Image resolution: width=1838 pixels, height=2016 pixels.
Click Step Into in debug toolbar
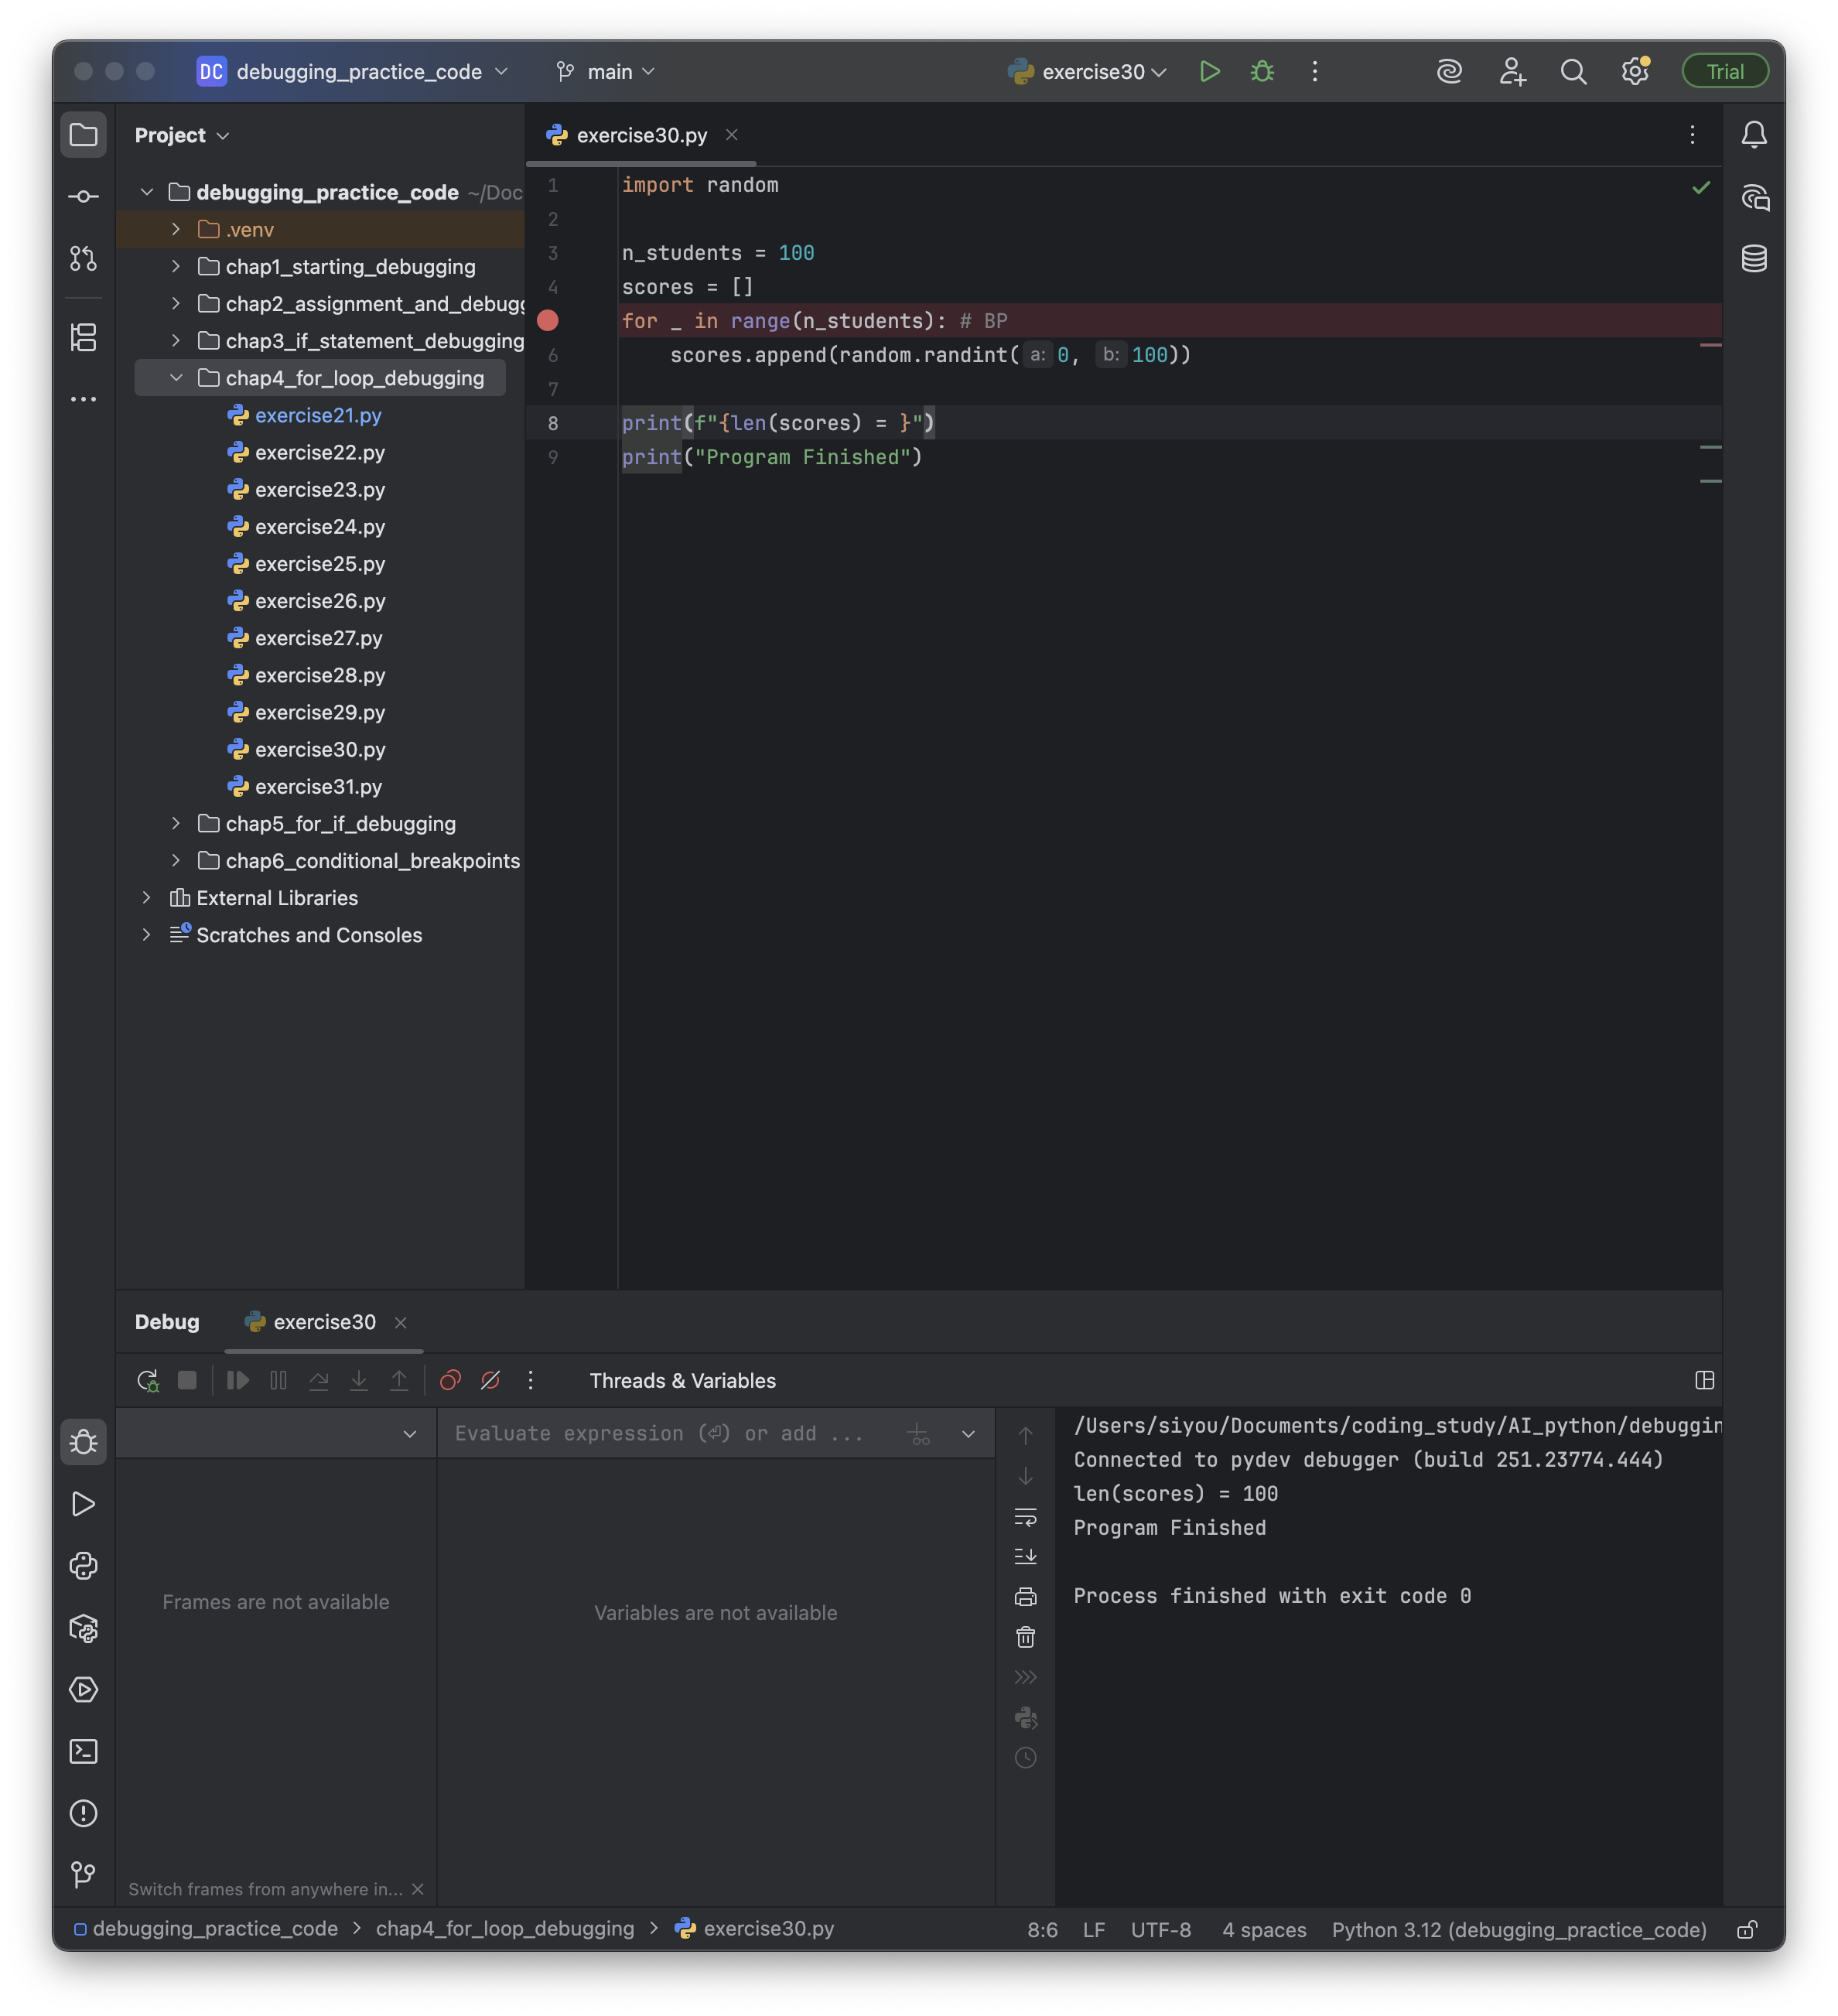[x=358, y=1380]
